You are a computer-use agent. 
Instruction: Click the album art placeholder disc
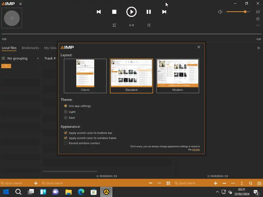(12, 18)
